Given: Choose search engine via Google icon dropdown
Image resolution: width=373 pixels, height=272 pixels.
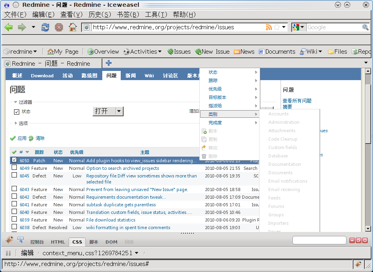Looking at the screenshot, I should tap(298, 27).
